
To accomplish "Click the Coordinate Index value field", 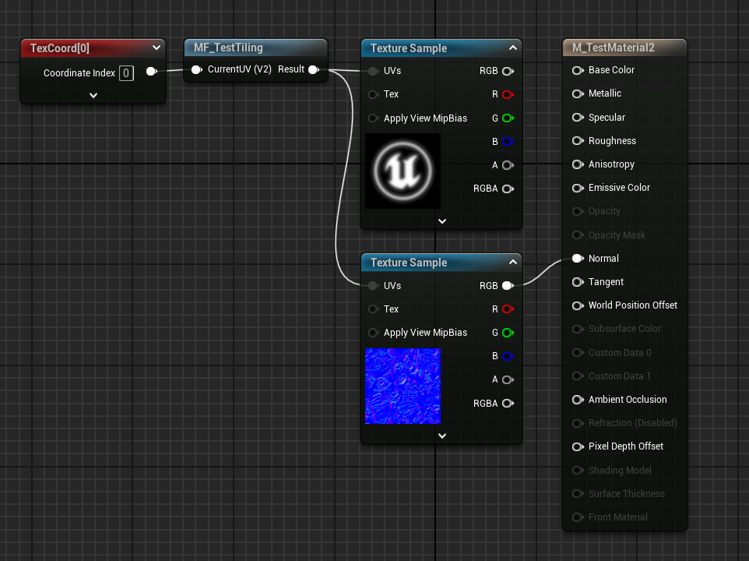I will 126,72.
